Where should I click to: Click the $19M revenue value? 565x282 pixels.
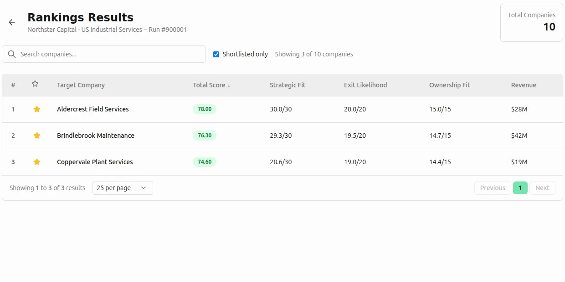click(x=519, y=162)
